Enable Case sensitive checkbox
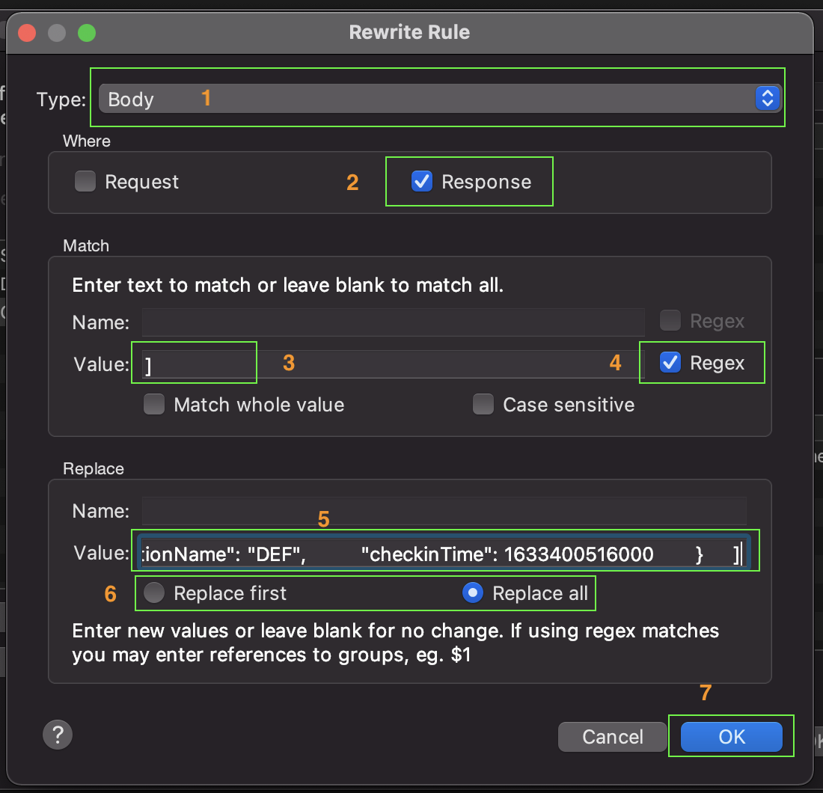 (483, 405)
